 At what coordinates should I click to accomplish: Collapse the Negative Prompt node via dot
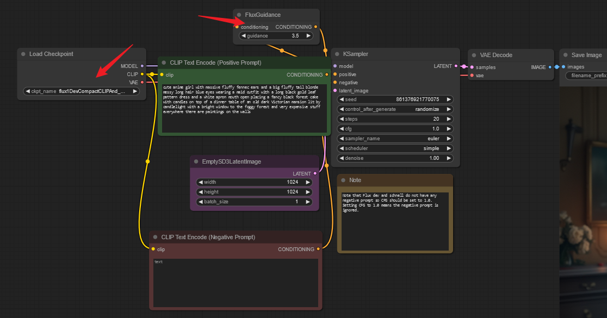tap(156, 238)
